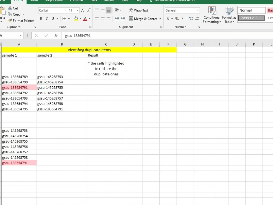Toggle Center alignment

(x=103, y=19)
